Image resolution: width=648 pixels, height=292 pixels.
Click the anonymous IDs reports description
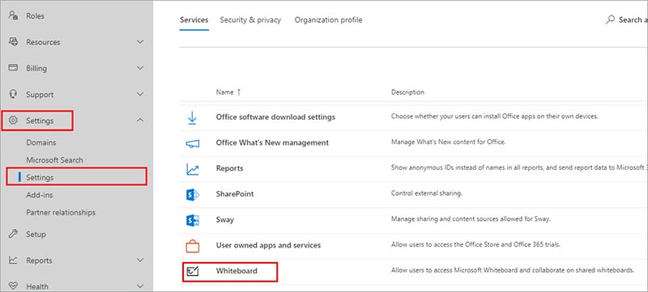coord(519,168)
